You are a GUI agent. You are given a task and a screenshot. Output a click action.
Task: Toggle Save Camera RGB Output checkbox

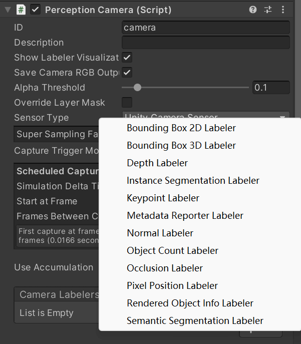pos(127,73)
